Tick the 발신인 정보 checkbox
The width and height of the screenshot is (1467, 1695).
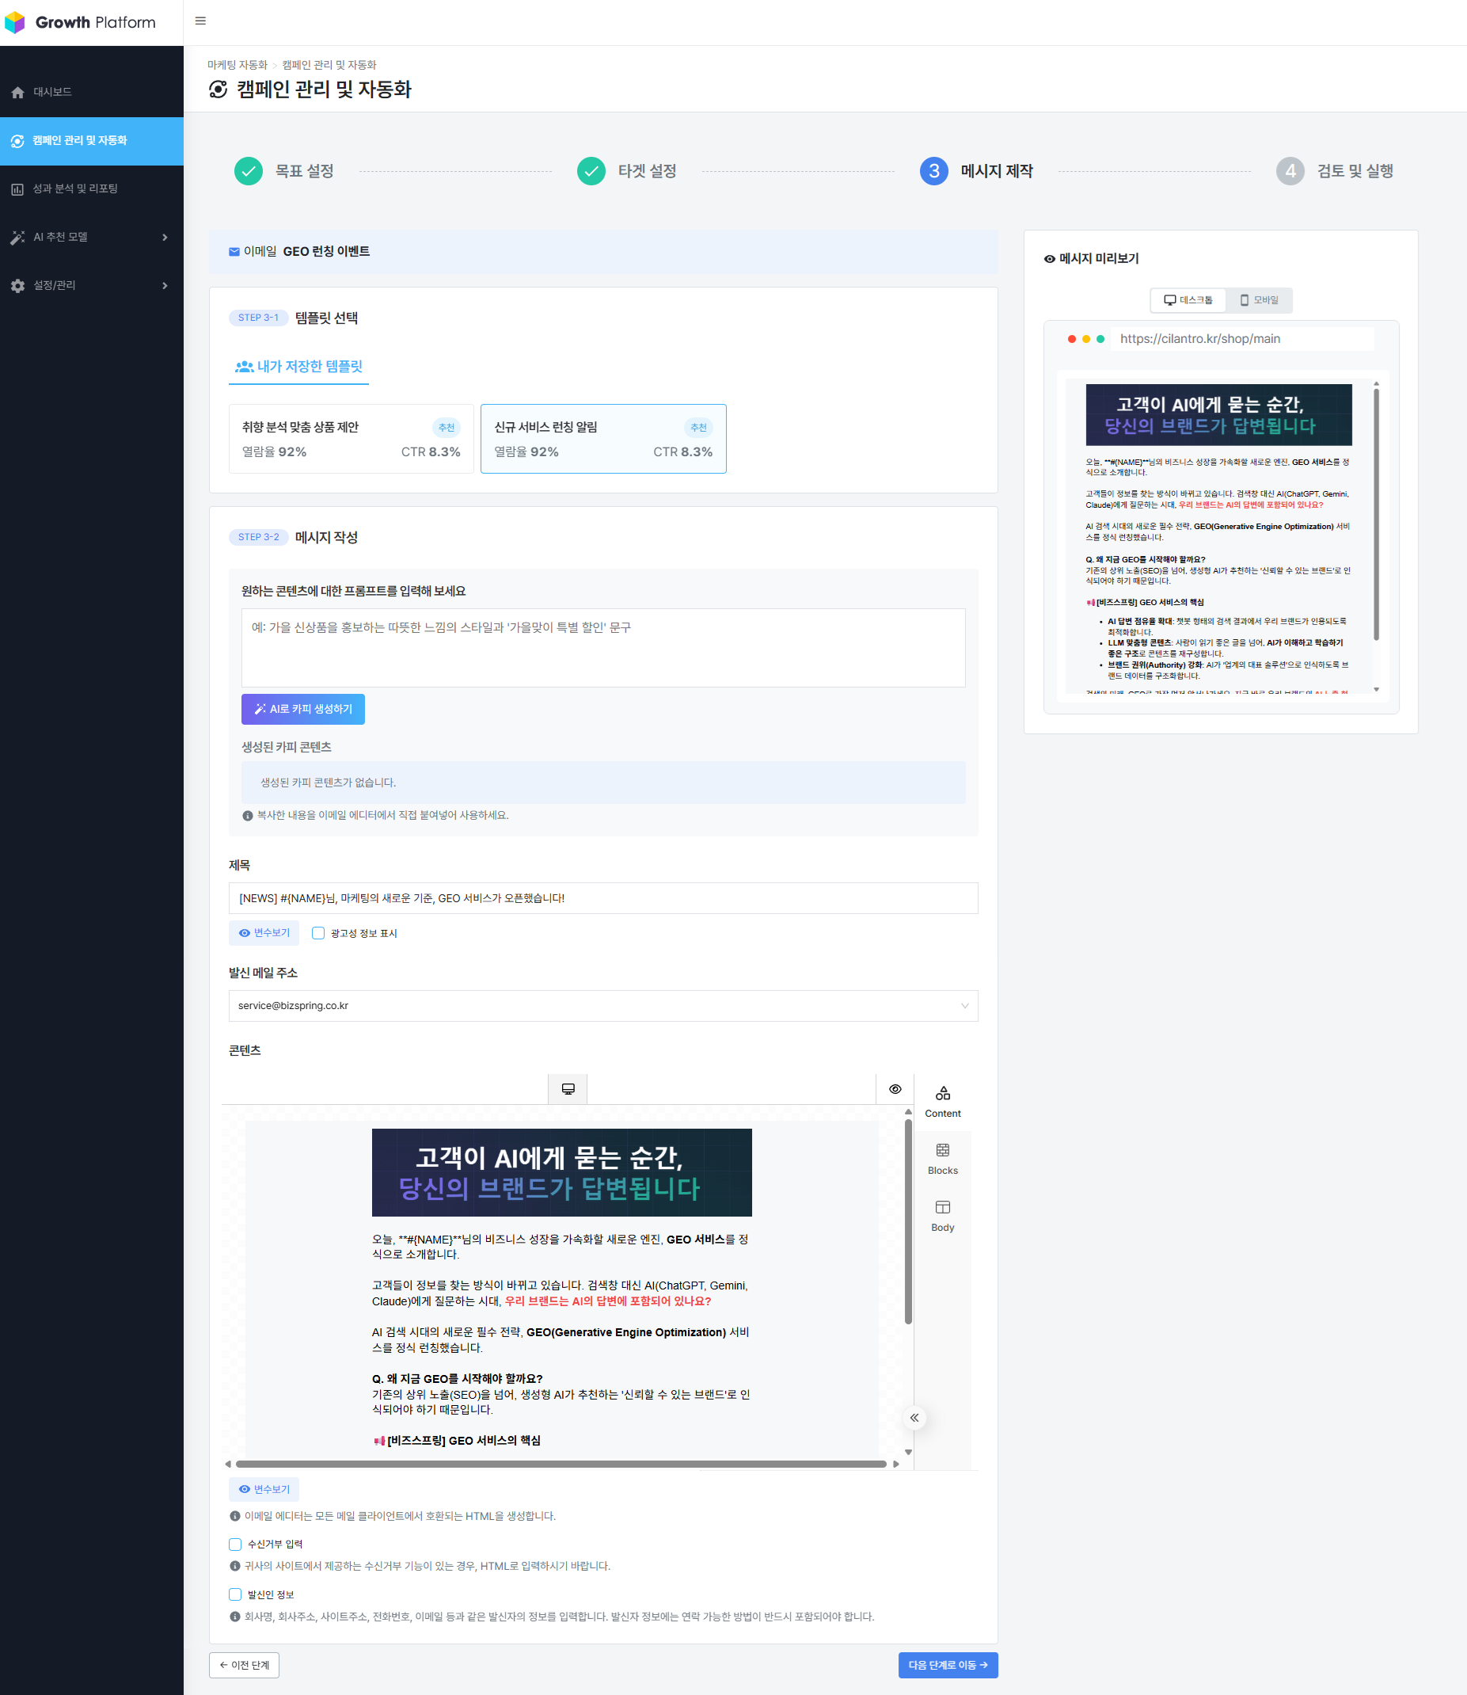coord(235,1594)
